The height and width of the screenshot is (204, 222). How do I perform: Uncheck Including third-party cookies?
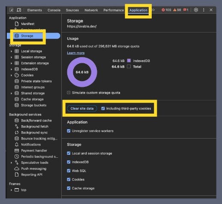[x=103, y=109]
